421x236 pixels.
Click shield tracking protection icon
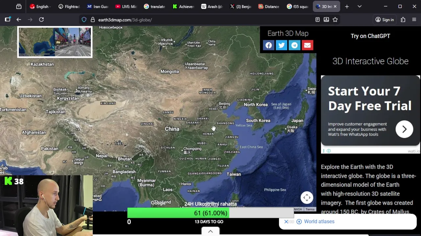coord(84,20)
